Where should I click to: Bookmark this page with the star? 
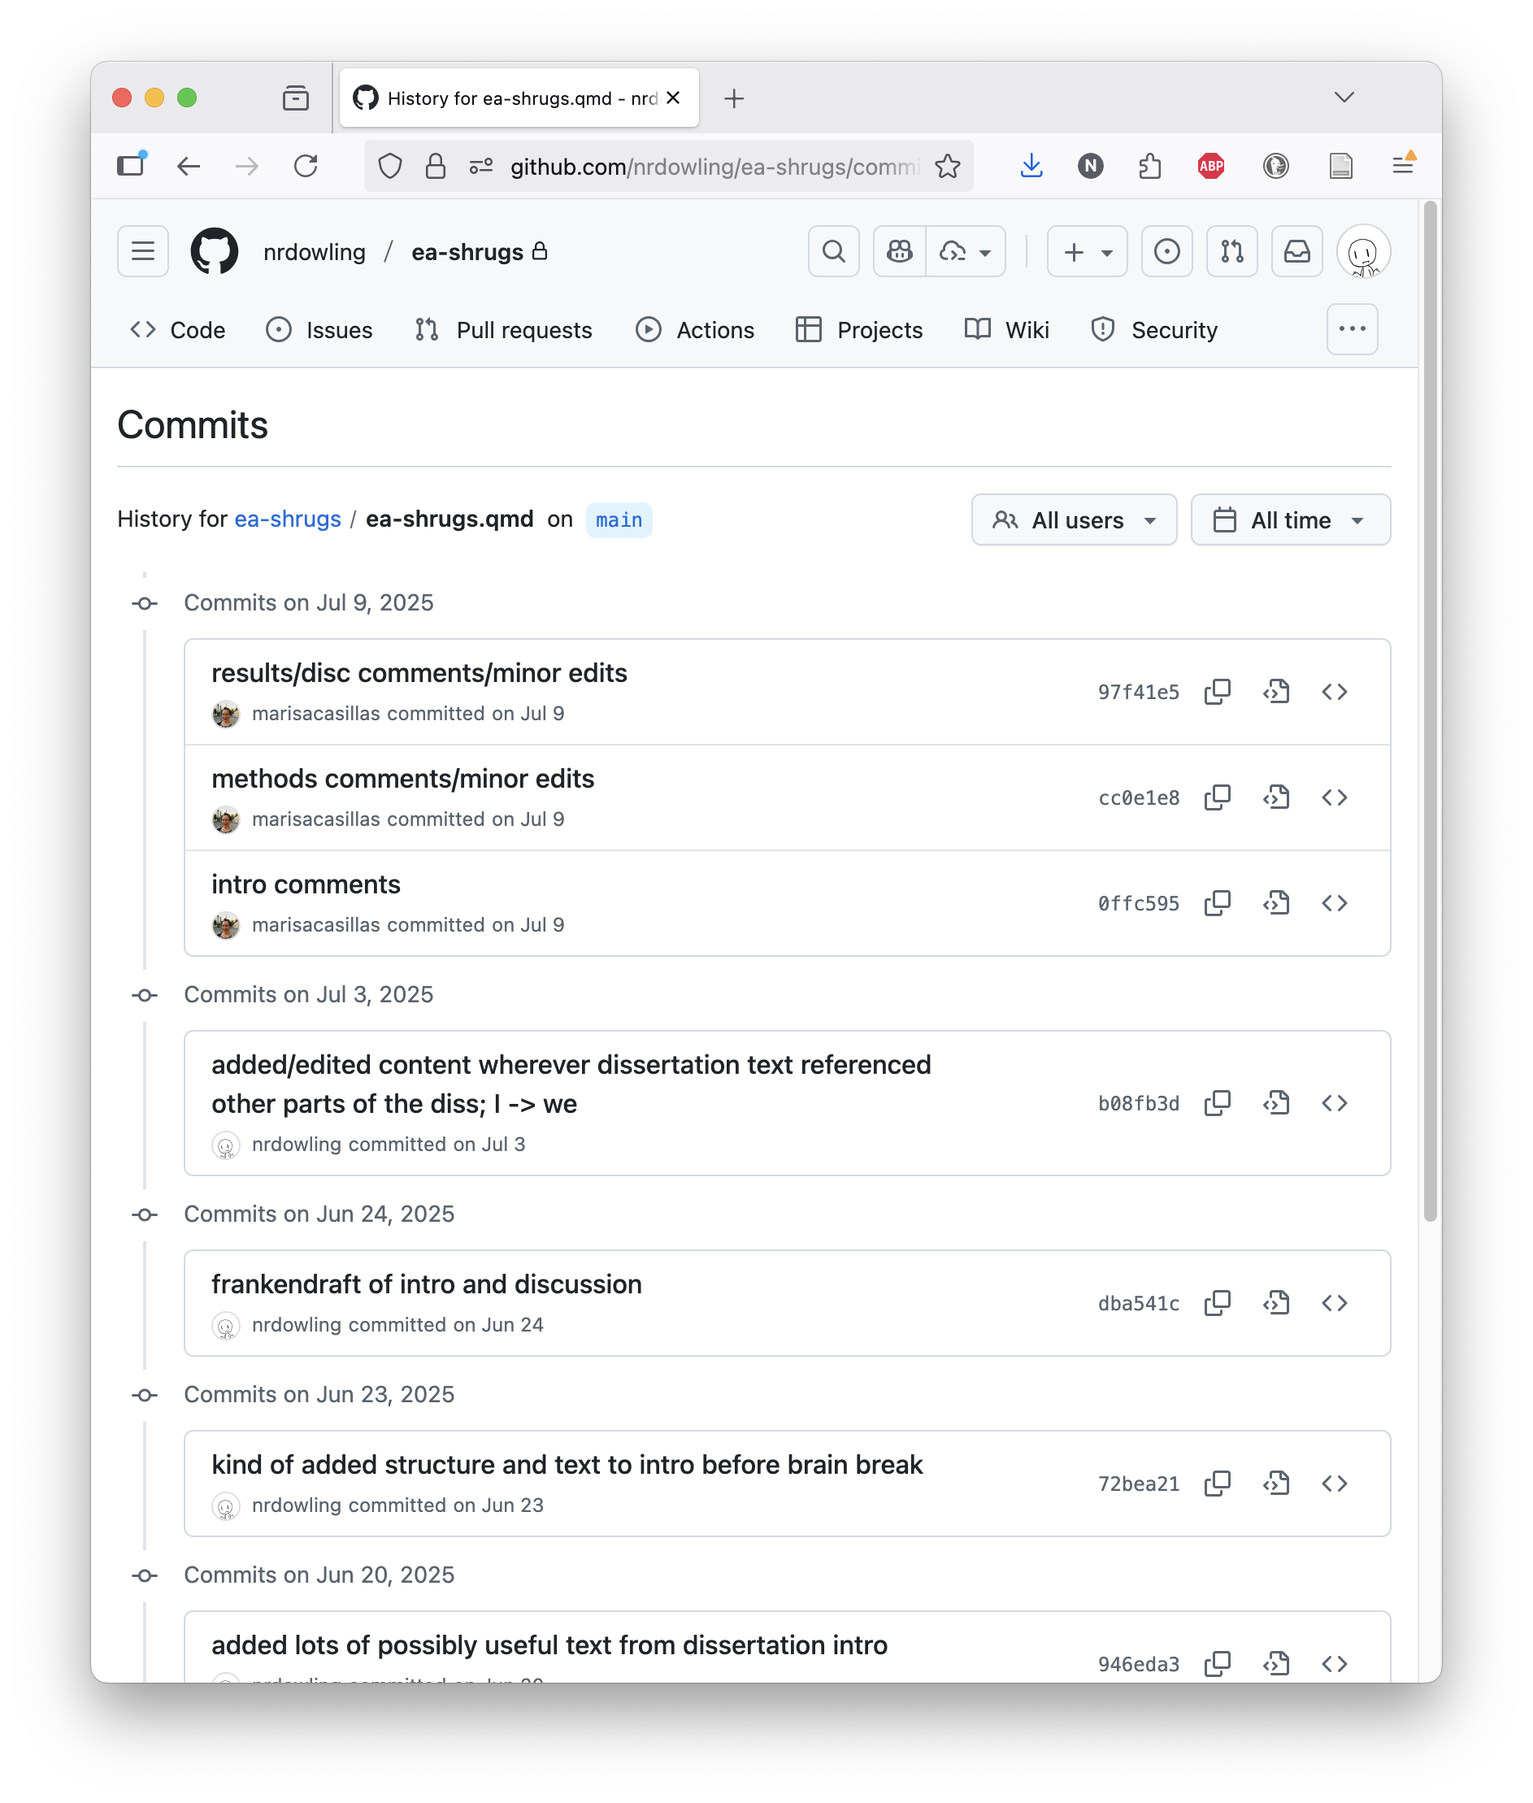947,166
